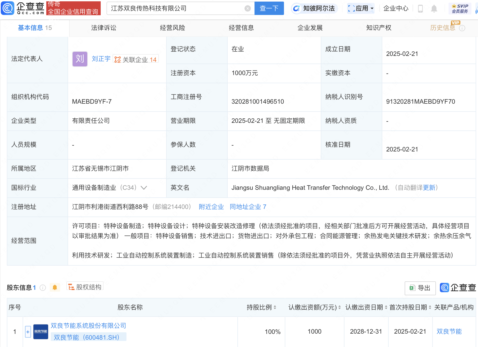Click the 企查查 watermark logo near export

point(458,288)
